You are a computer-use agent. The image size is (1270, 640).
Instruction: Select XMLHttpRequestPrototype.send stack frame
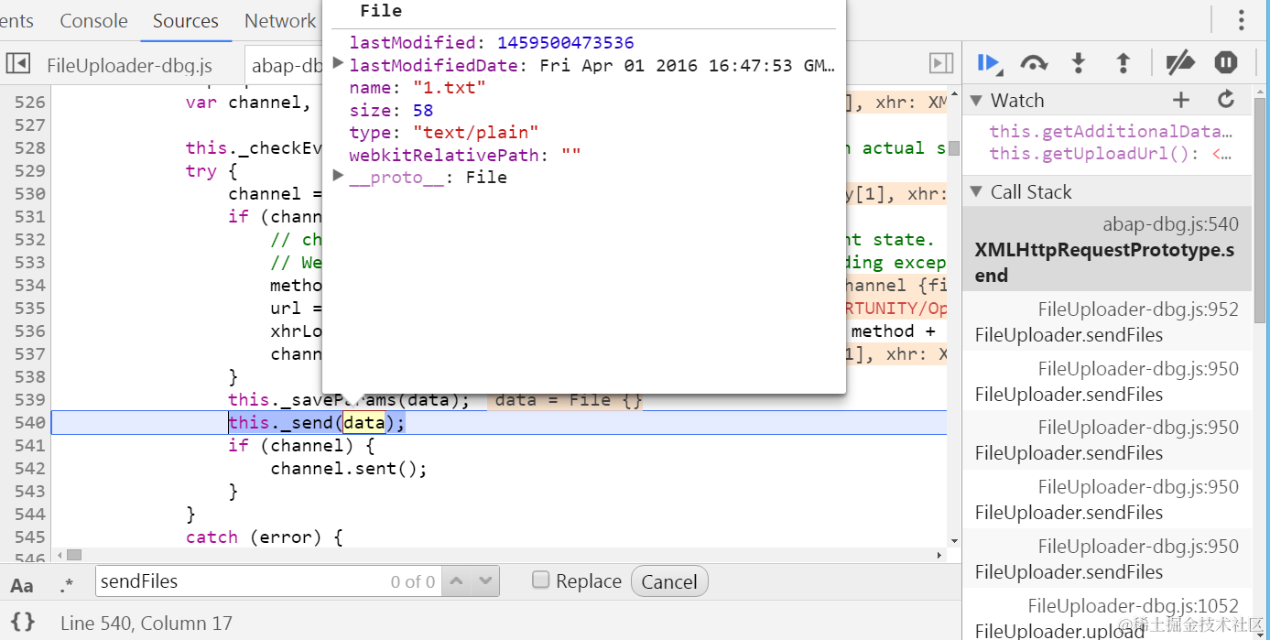[x=1106, y=248]
